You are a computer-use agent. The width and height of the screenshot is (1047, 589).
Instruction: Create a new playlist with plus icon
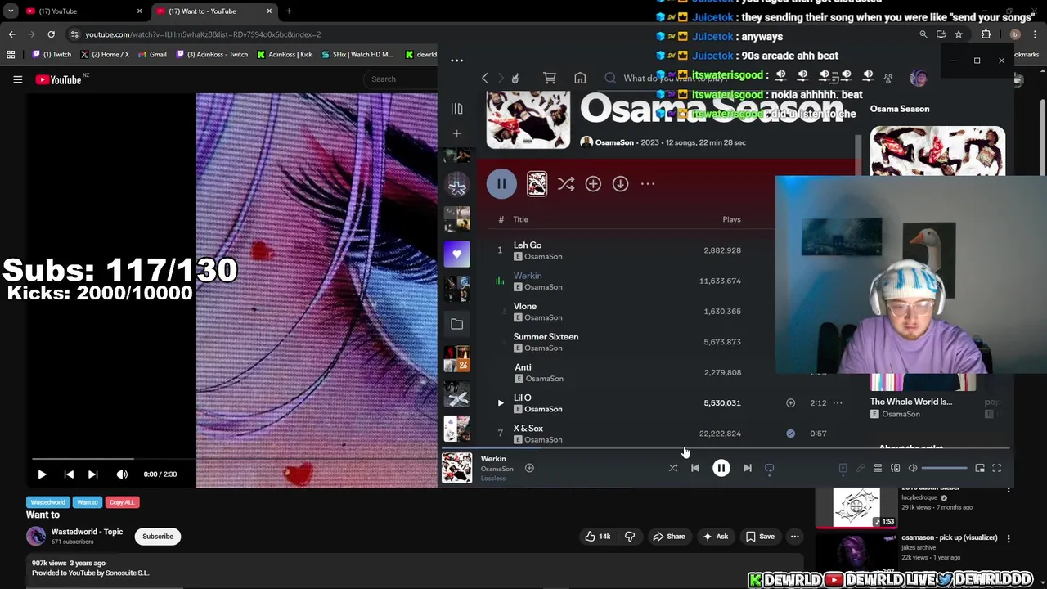456,133
